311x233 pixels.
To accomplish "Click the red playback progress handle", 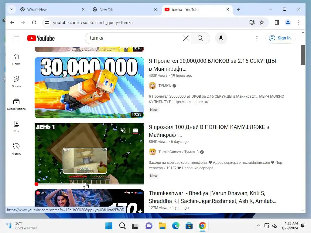I will tap(36, 184).
